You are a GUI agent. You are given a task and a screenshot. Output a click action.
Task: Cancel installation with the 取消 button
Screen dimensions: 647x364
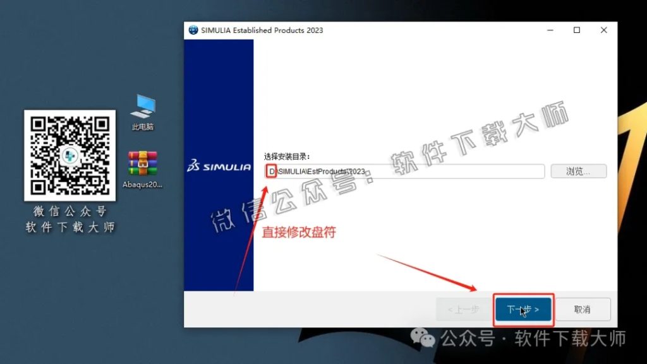click(x=583, y=309)
